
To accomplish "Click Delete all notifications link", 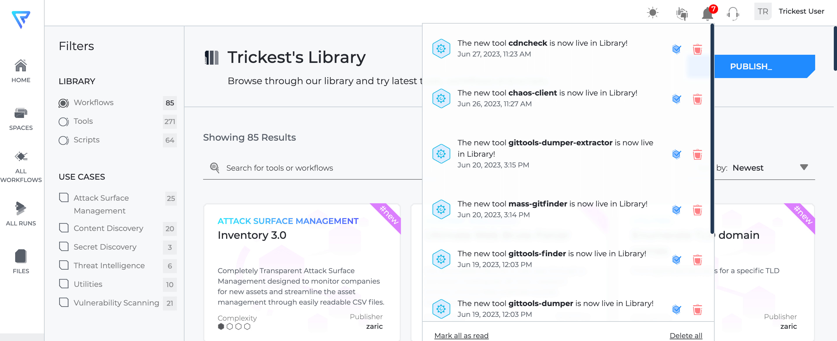I will [x=686, y=335].
